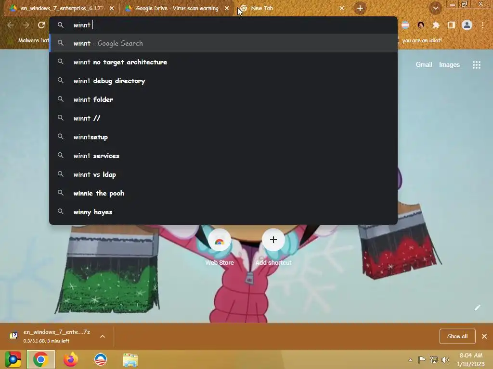Open the you are an idiot! bookmark
The width and height of the screenshot is (493, 369).
422,40
